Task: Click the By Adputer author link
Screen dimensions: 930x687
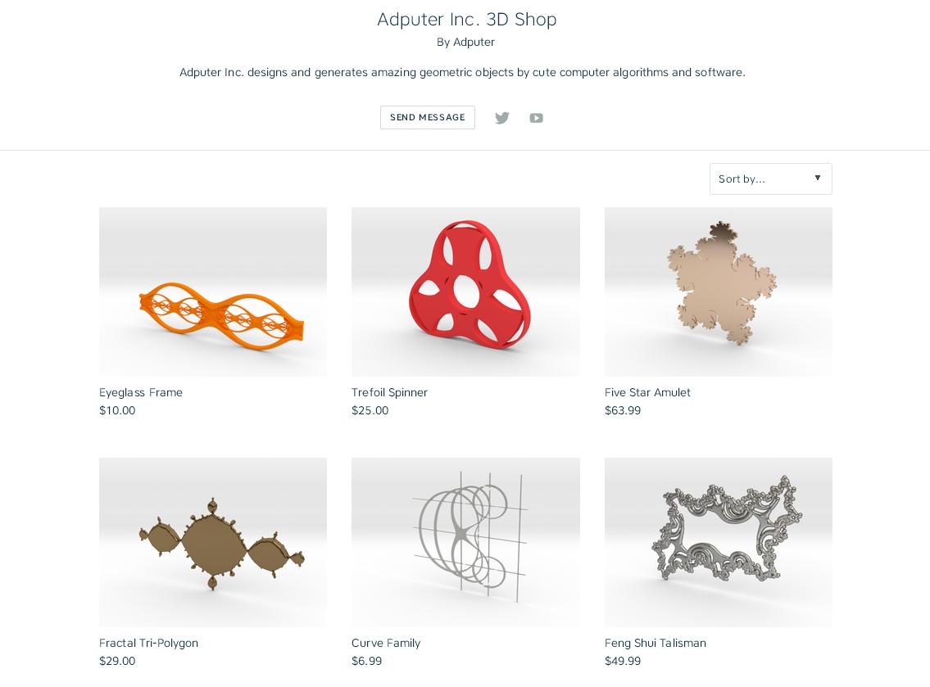Action: pyautogui.click(x=465, y=42)
